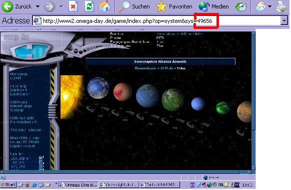
Task: Open Medien globe icon
Action: tap(204, 6)
